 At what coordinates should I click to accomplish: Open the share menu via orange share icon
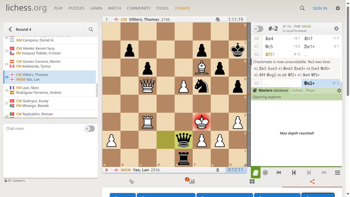(312, 181)
